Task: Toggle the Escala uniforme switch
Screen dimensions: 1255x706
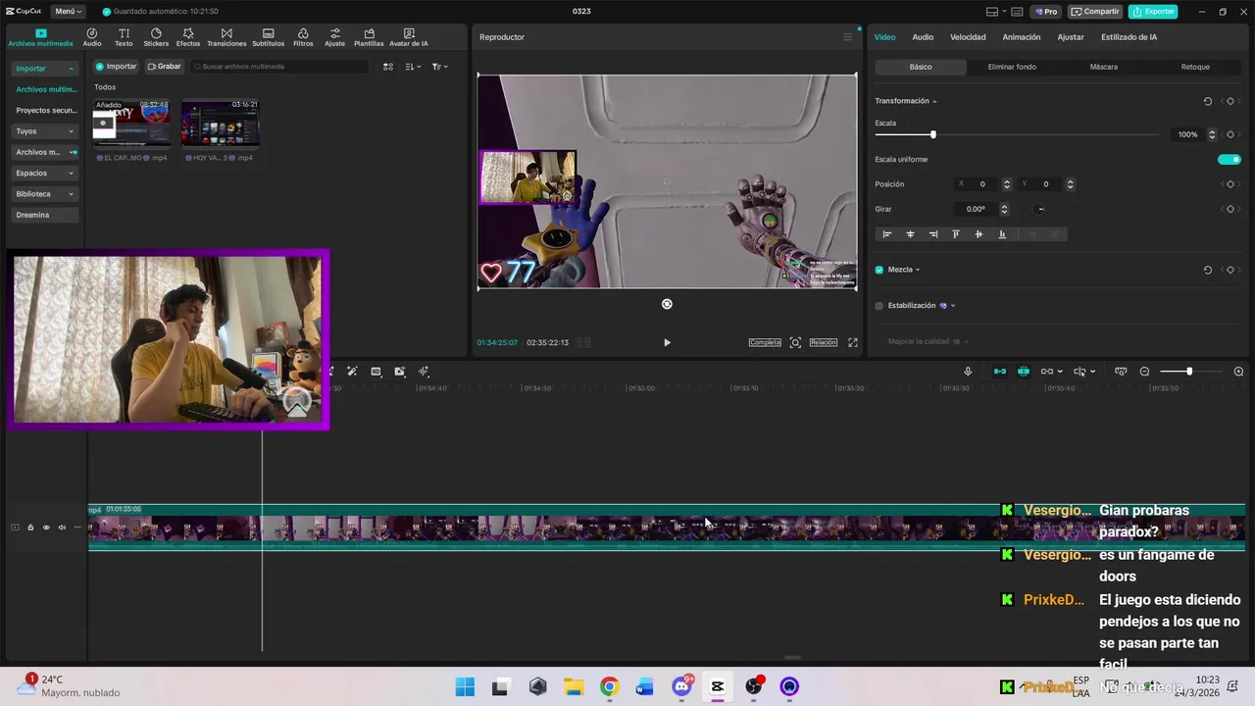Action: click(x=1230, y=159)
